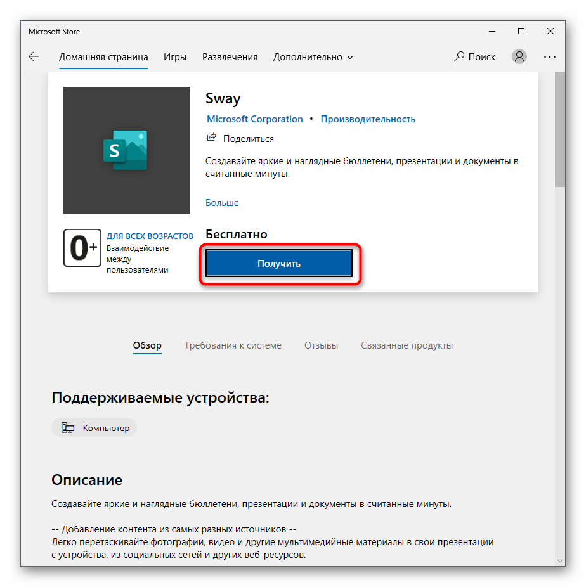Click the vertical scrollbar thumb
The image size is (586, 587).
coord(560,129)
